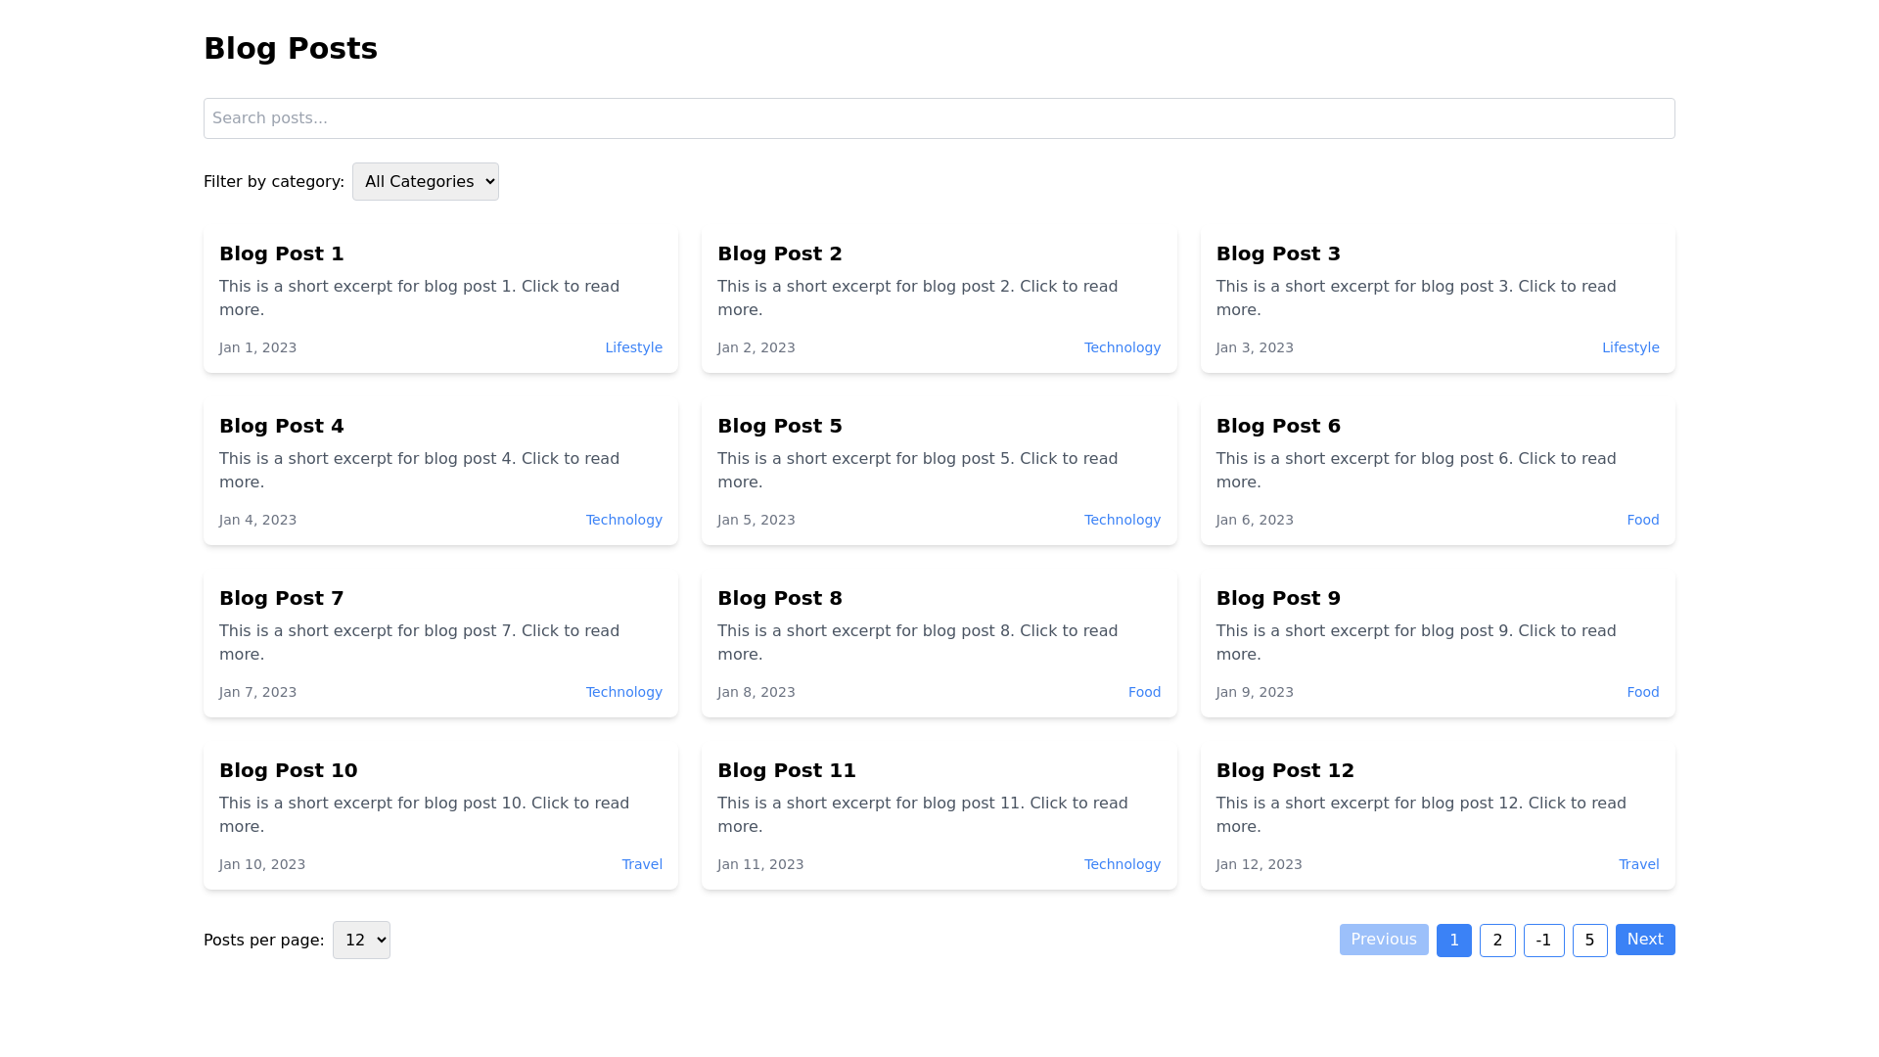This screenshot has height=1057, width=1879.
Task: Click the Next page button
Action: tap(1644, 940)
